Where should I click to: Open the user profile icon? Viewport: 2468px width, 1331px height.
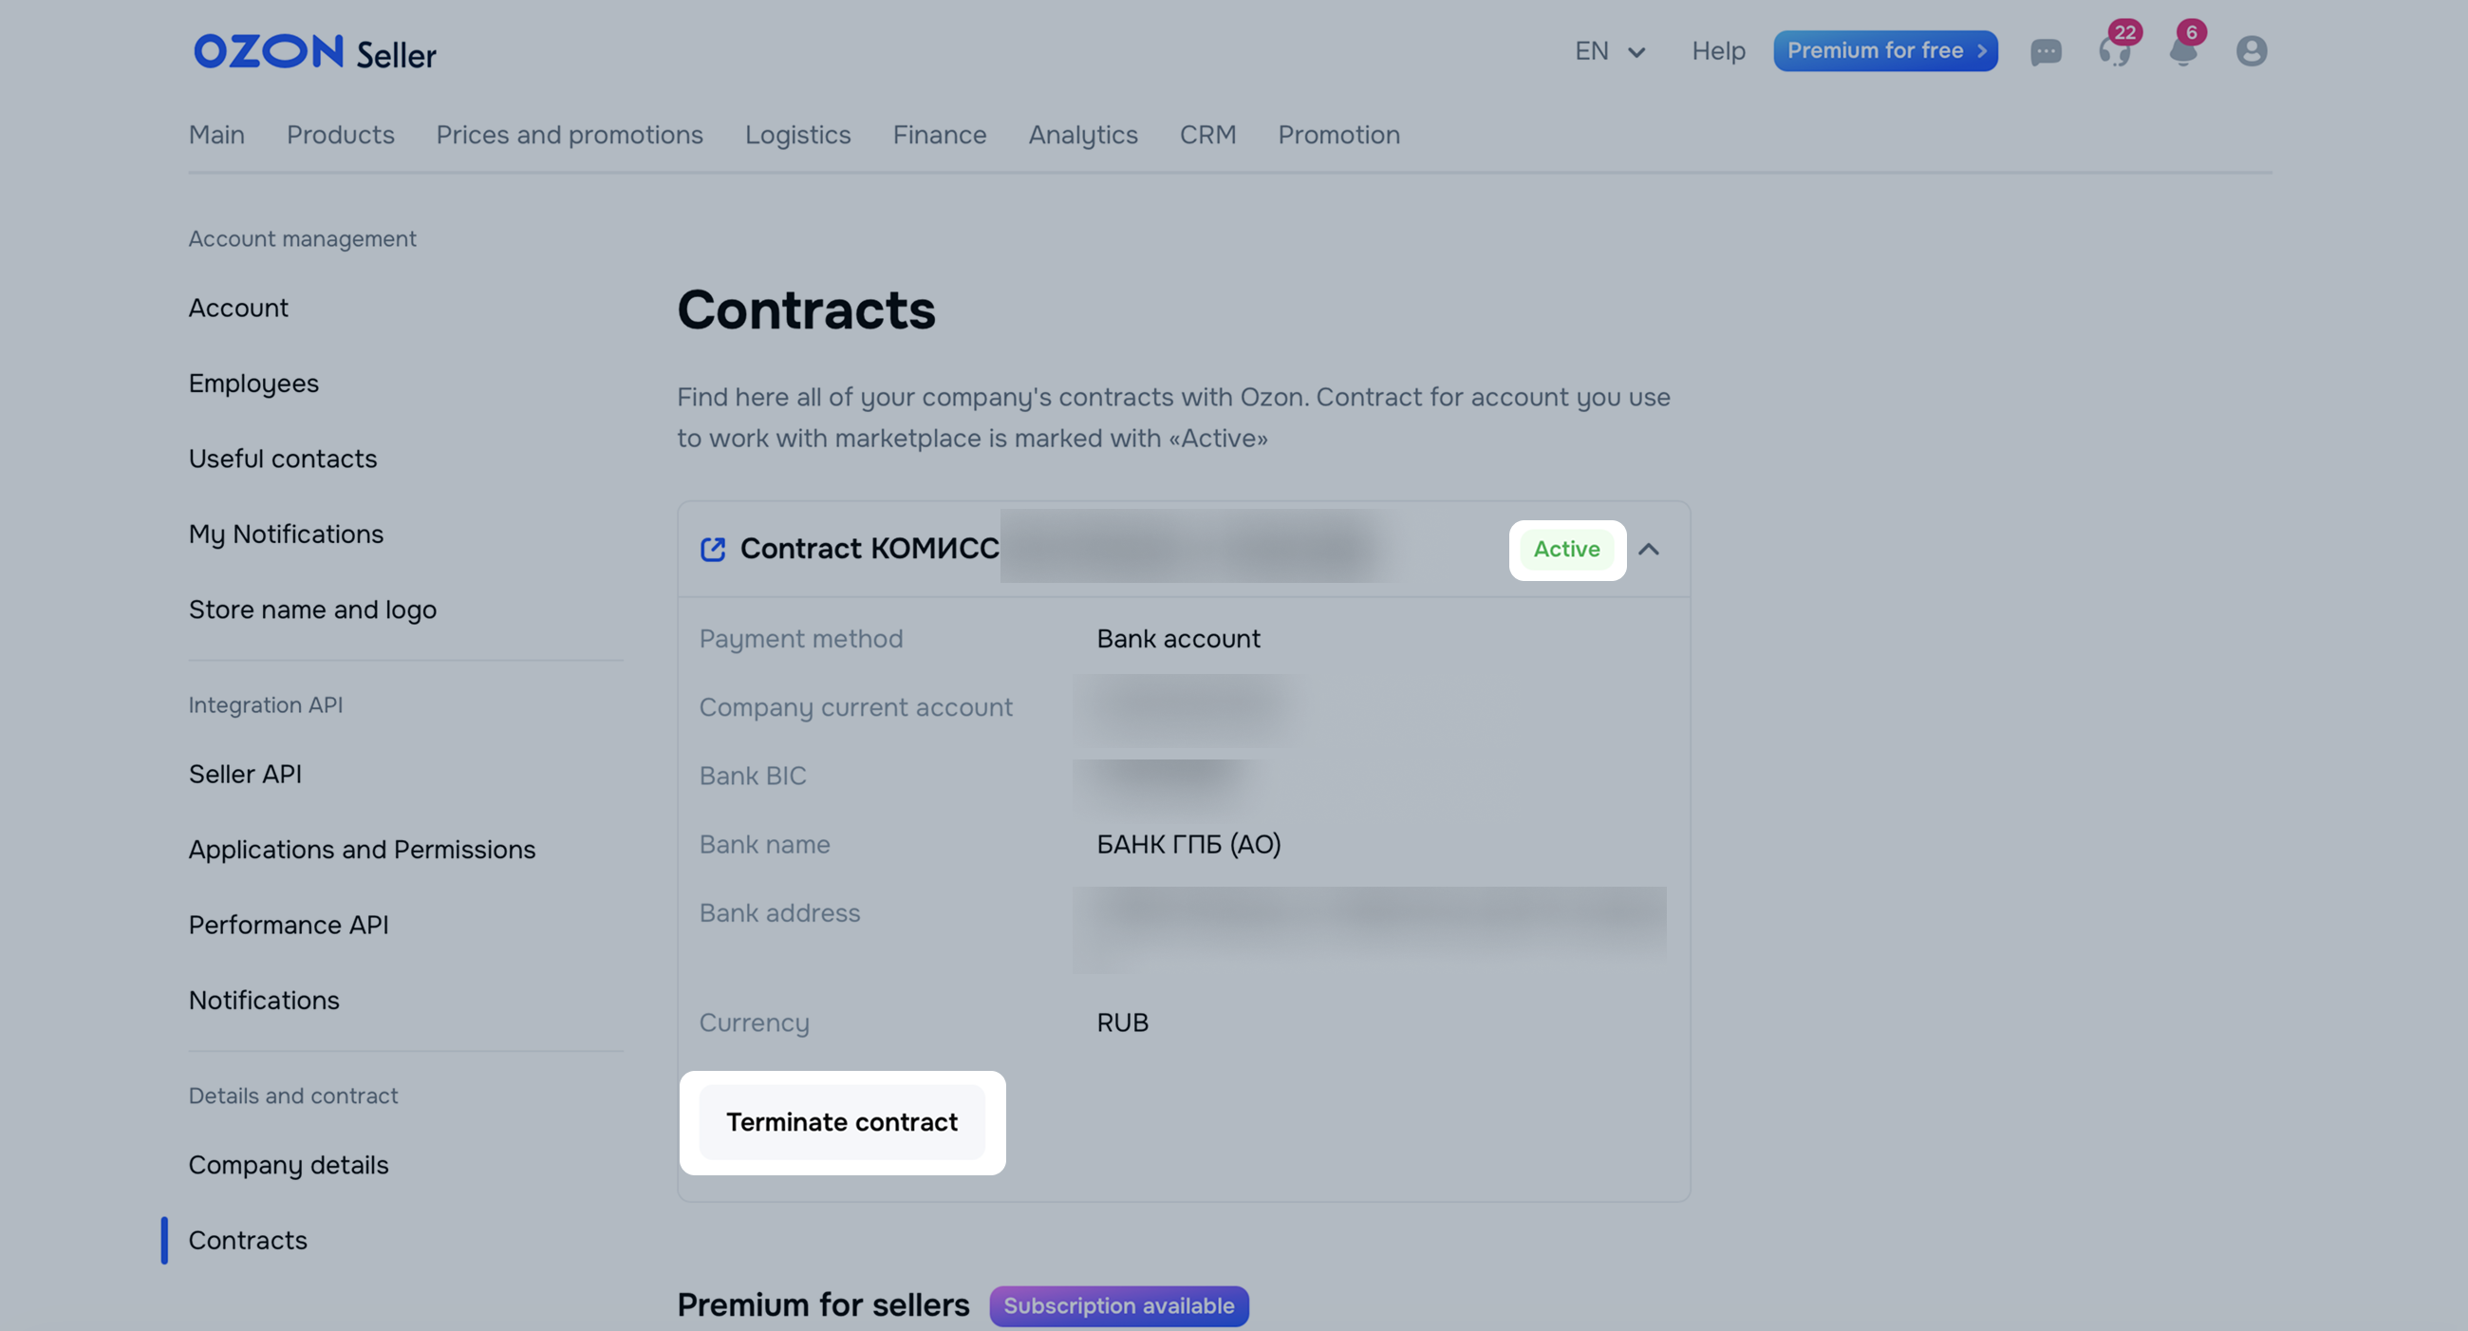point(2251,52)
